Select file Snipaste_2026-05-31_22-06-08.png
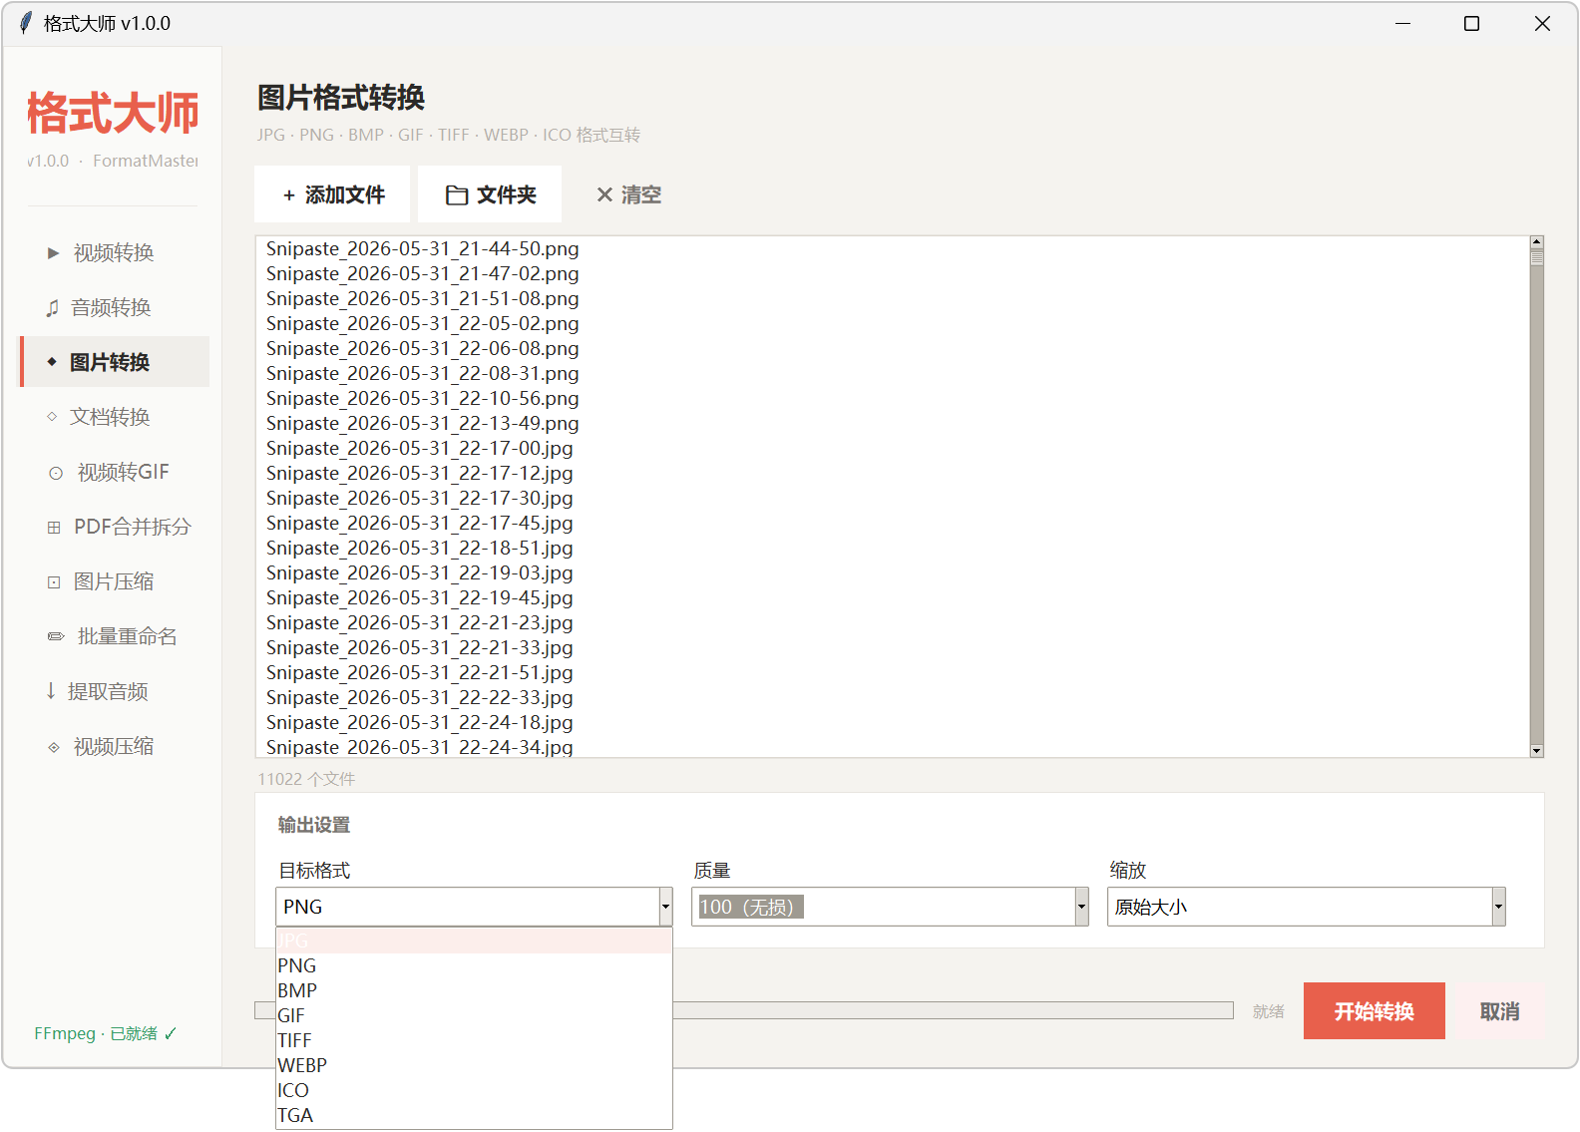The height and width of the screenshot is (1132, 1580). [x=893, y=349]
